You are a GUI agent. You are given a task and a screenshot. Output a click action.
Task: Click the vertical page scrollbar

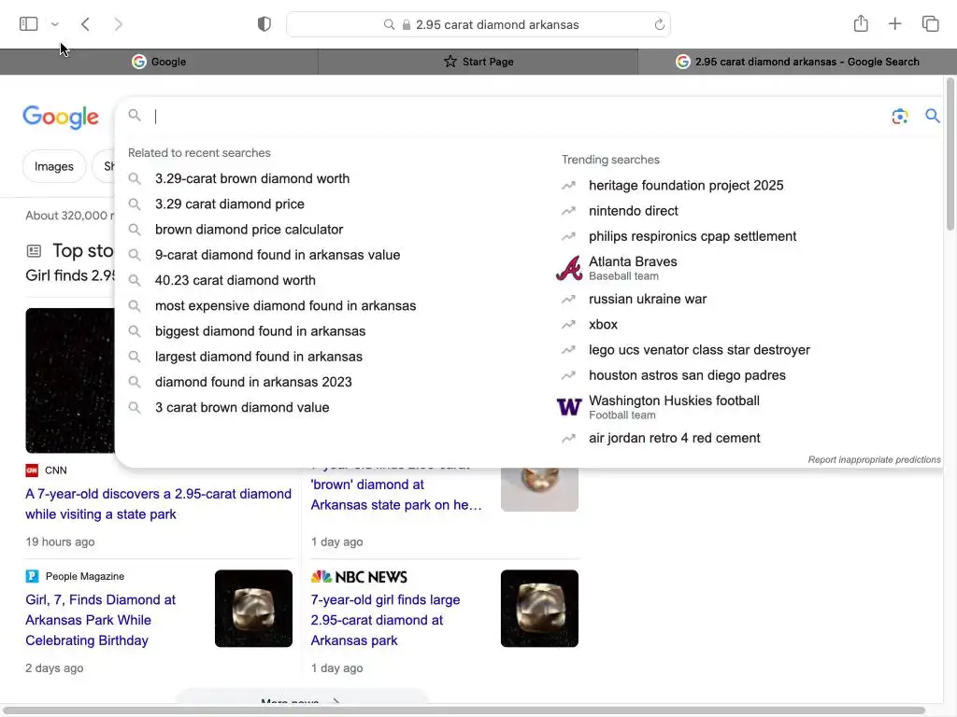pos(950,155)
